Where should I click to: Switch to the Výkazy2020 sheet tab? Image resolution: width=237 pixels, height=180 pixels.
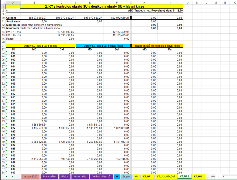coord(31,177)
